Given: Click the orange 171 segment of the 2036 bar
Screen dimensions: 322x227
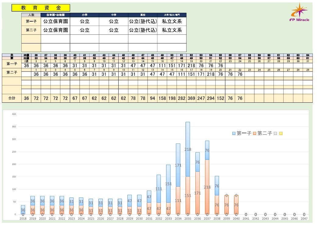Looking at the screenshot, I should tap(198, 193).
